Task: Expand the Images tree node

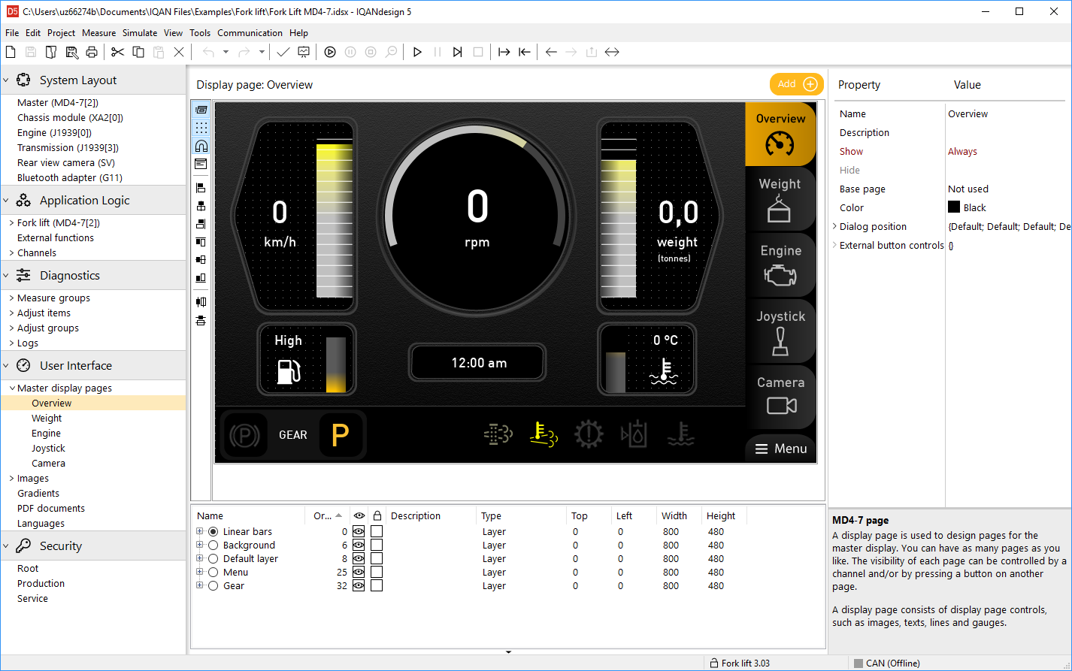Action: pyautogui.click(x=11, y=479)
